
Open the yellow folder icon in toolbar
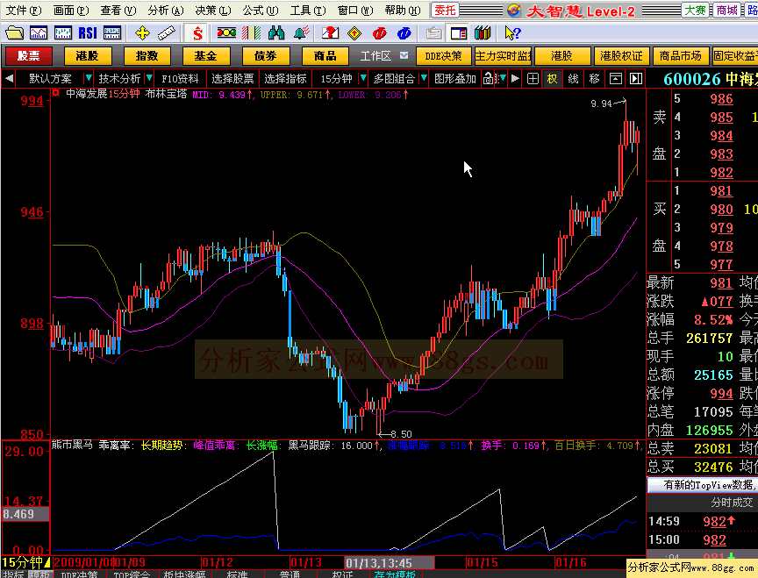15,32
